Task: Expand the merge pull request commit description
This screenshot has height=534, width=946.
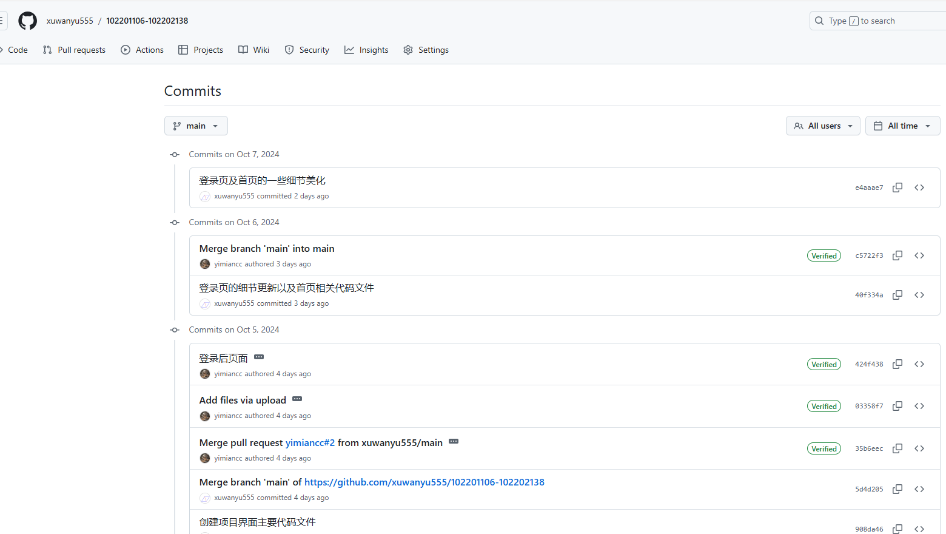Action: 454,442
